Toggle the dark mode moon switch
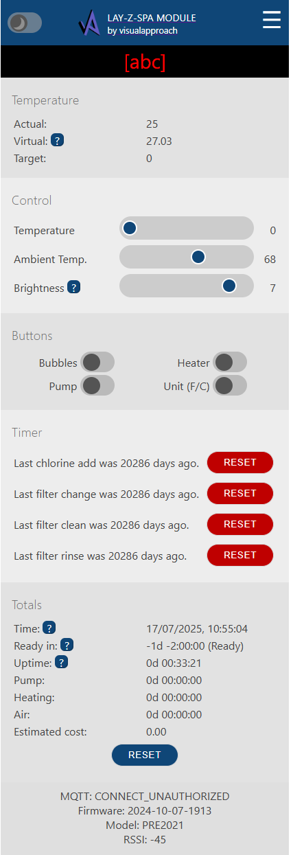This screenshot has height=855, width=293. click(x=25, y=23)
